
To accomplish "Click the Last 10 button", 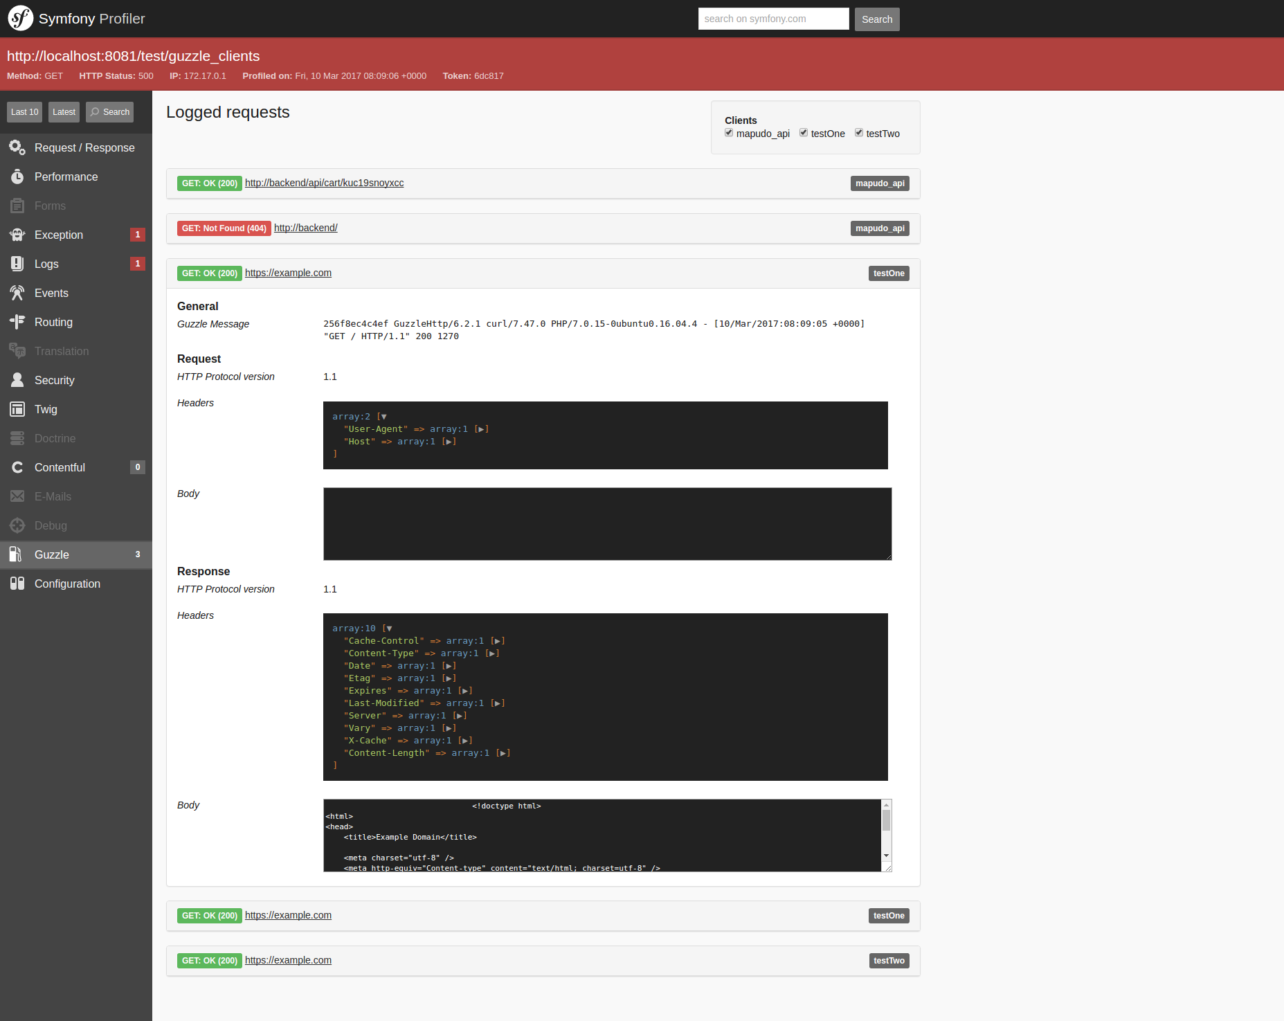I will coord(25,112).
